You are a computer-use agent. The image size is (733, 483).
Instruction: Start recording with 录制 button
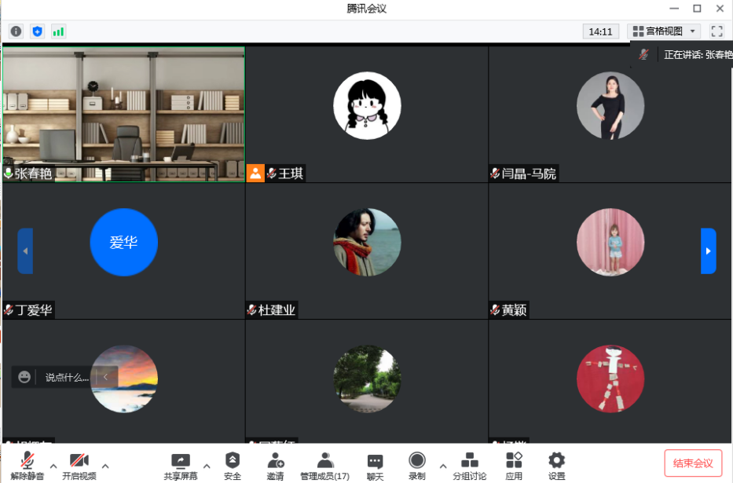tap(416, 465)
